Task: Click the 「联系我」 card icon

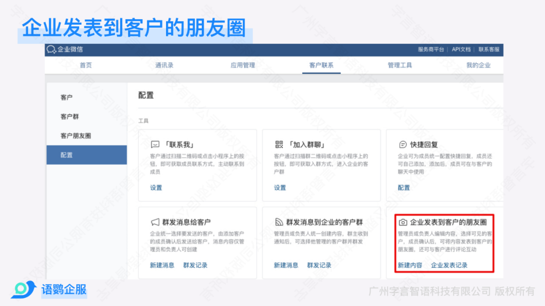Action: [155, 144]
